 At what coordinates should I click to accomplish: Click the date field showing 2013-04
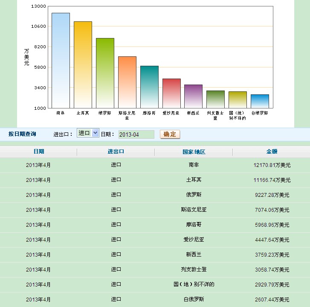[x=136, y=134]
